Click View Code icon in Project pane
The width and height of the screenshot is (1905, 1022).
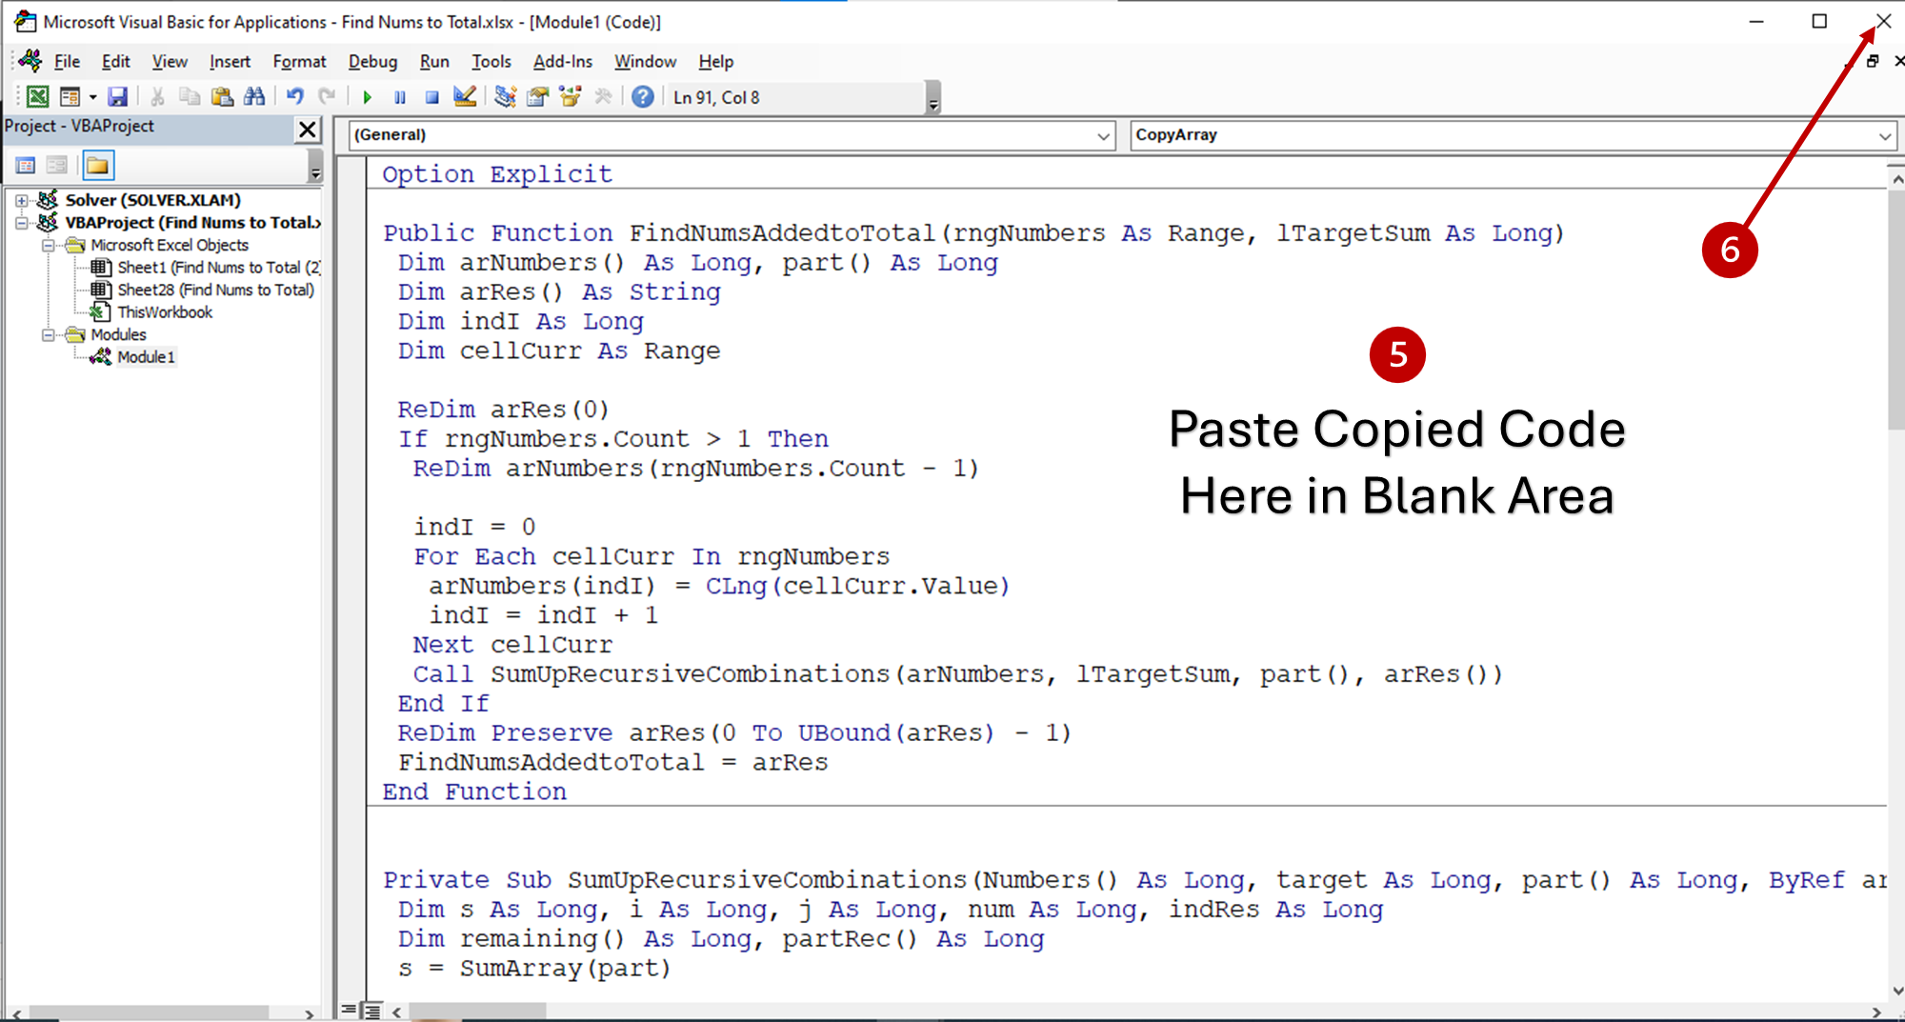coord(26,166)
